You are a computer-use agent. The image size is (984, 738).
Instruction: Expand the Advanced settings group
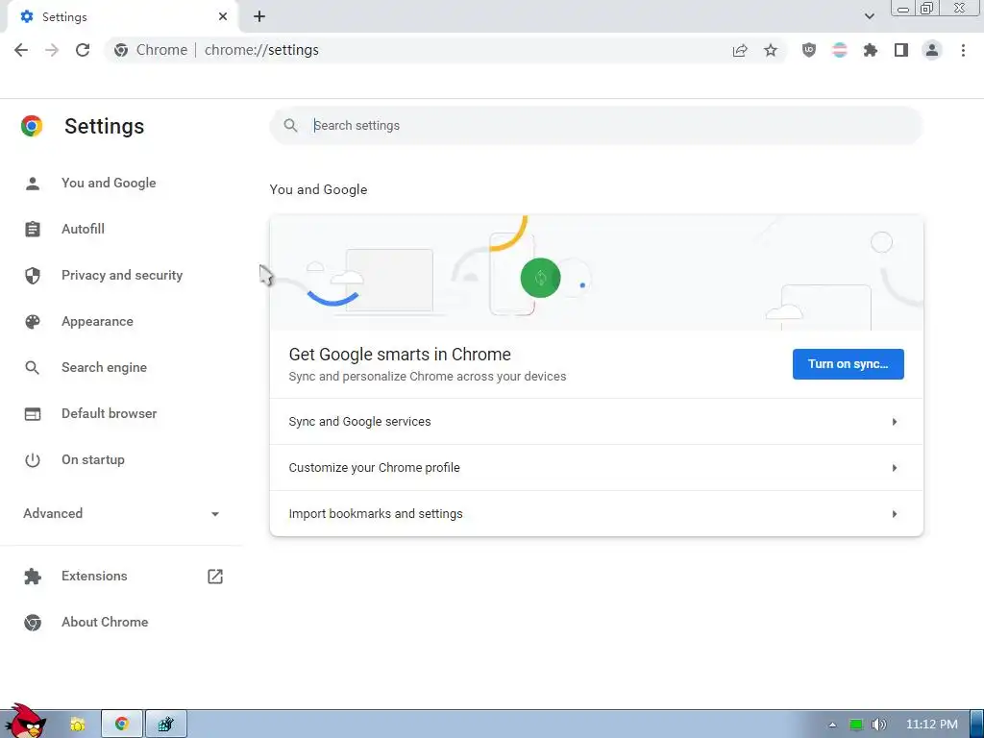[x=122, y=513]
